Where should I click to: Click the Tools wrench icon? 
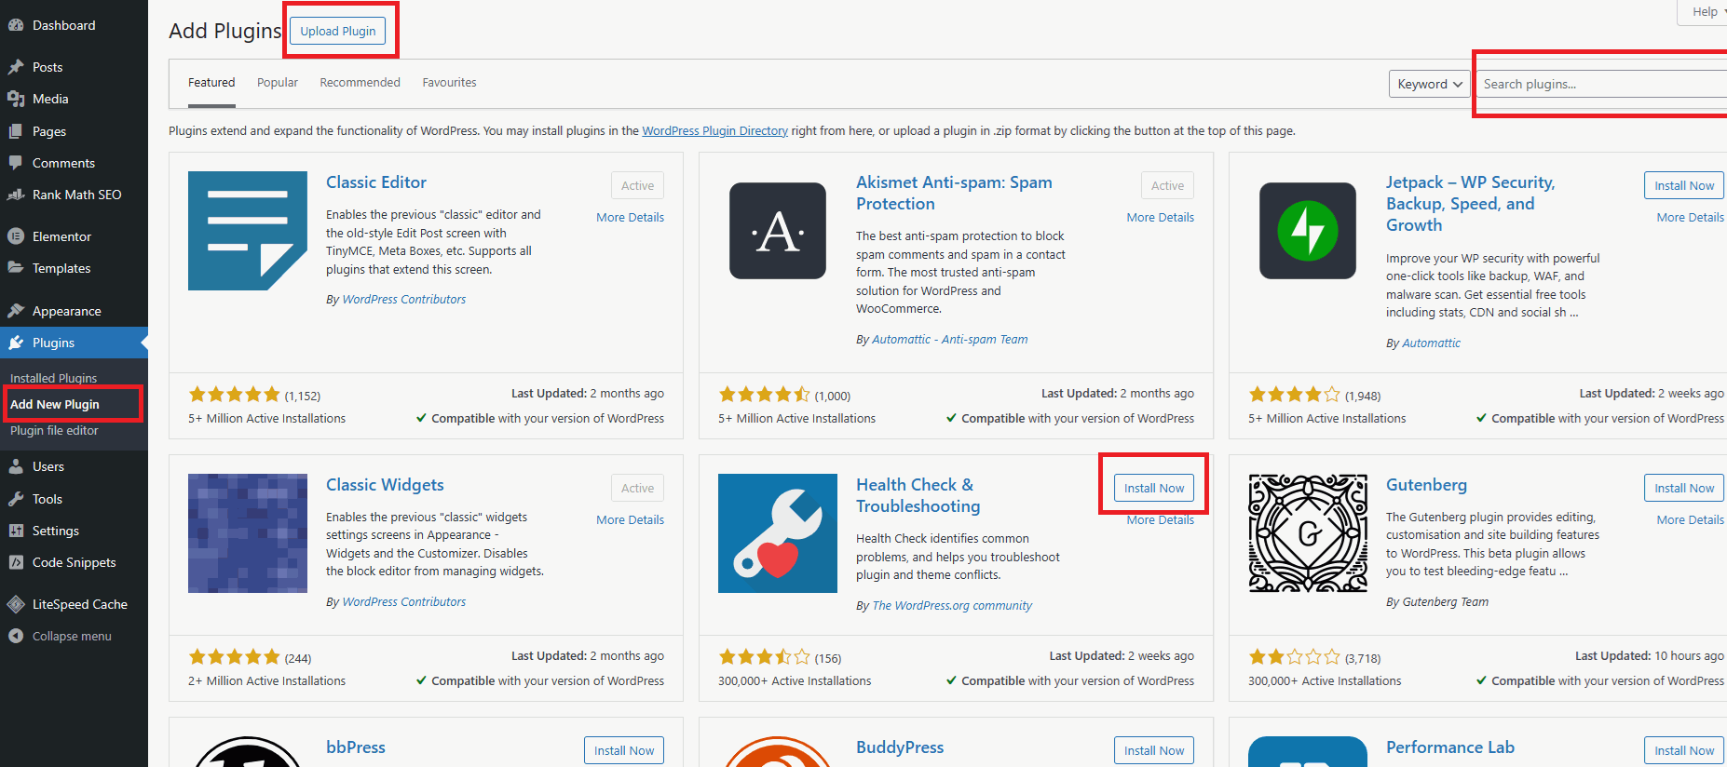click(16, 499)
